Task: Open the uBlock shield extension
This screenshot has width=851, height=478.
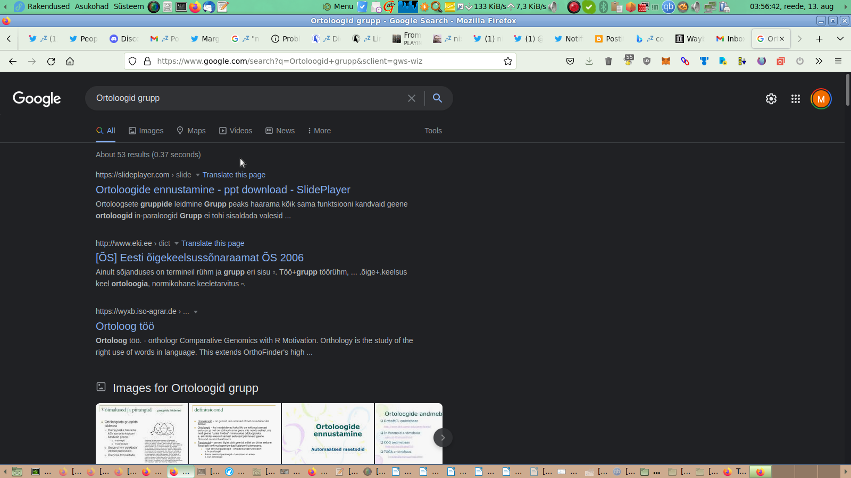Action: (x=647, y=61)
